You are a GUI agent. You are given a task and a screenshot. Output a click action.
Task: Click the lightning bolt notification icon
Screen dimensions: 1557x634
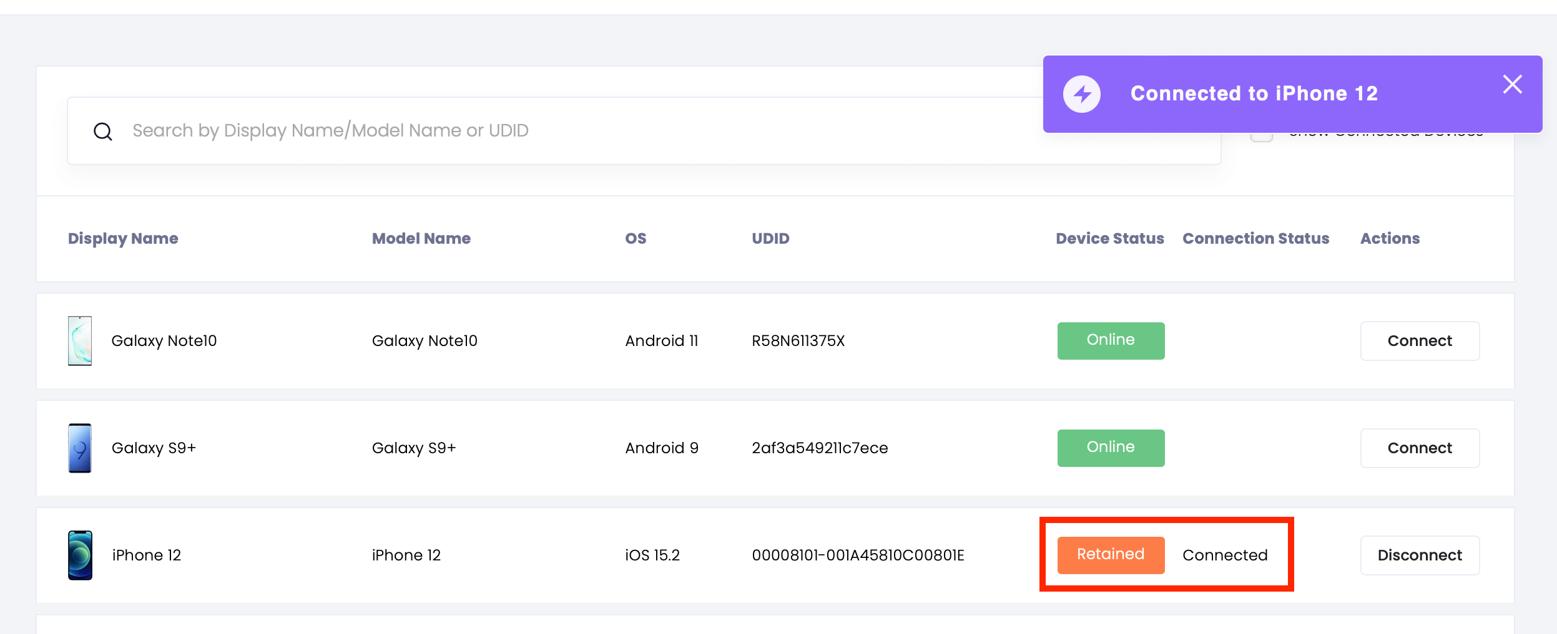click(x=1082, y=94)
